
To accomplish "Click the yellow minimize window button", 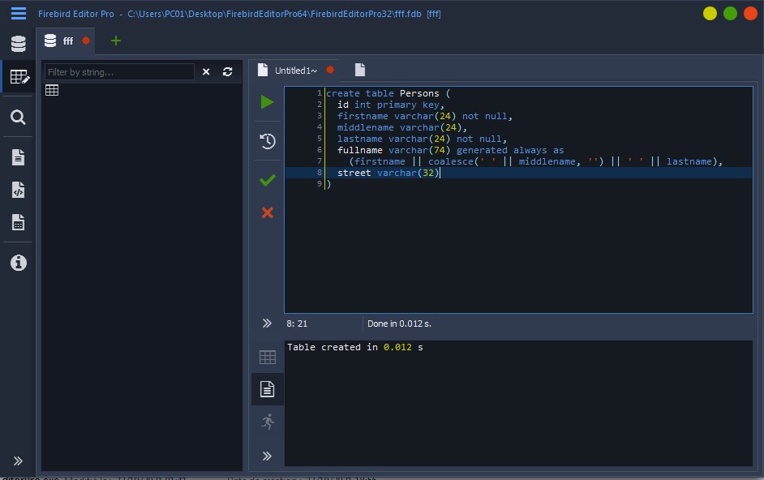I will click(x=710, y=14).
